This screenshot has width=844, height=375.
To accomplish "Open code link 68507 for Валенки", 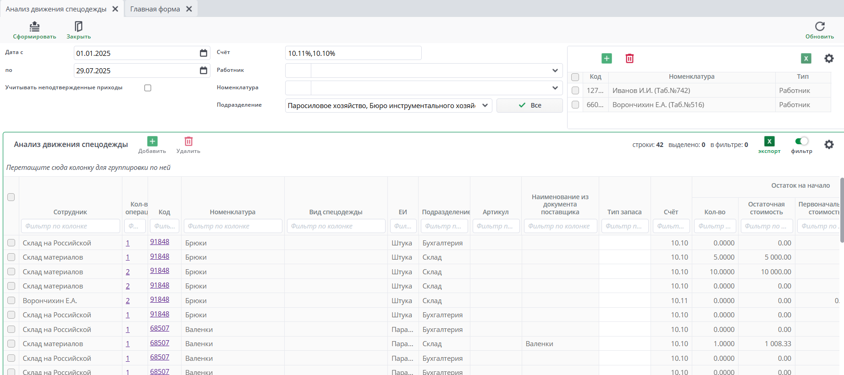I will 160,329.
